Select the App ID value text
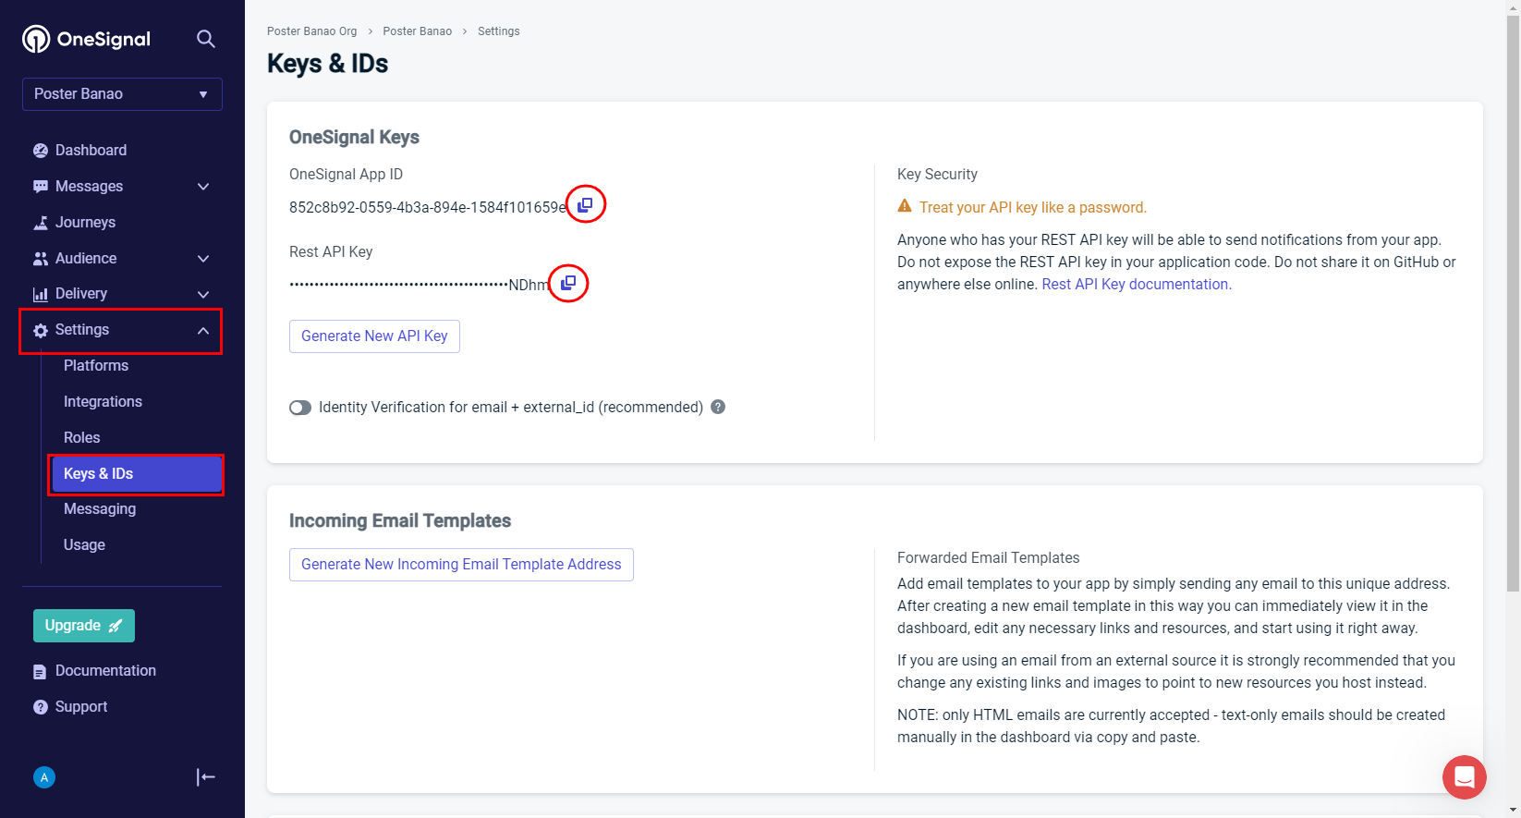This screenshot has width=1521, height=818. pyautogui.click(x=427, y=207)
